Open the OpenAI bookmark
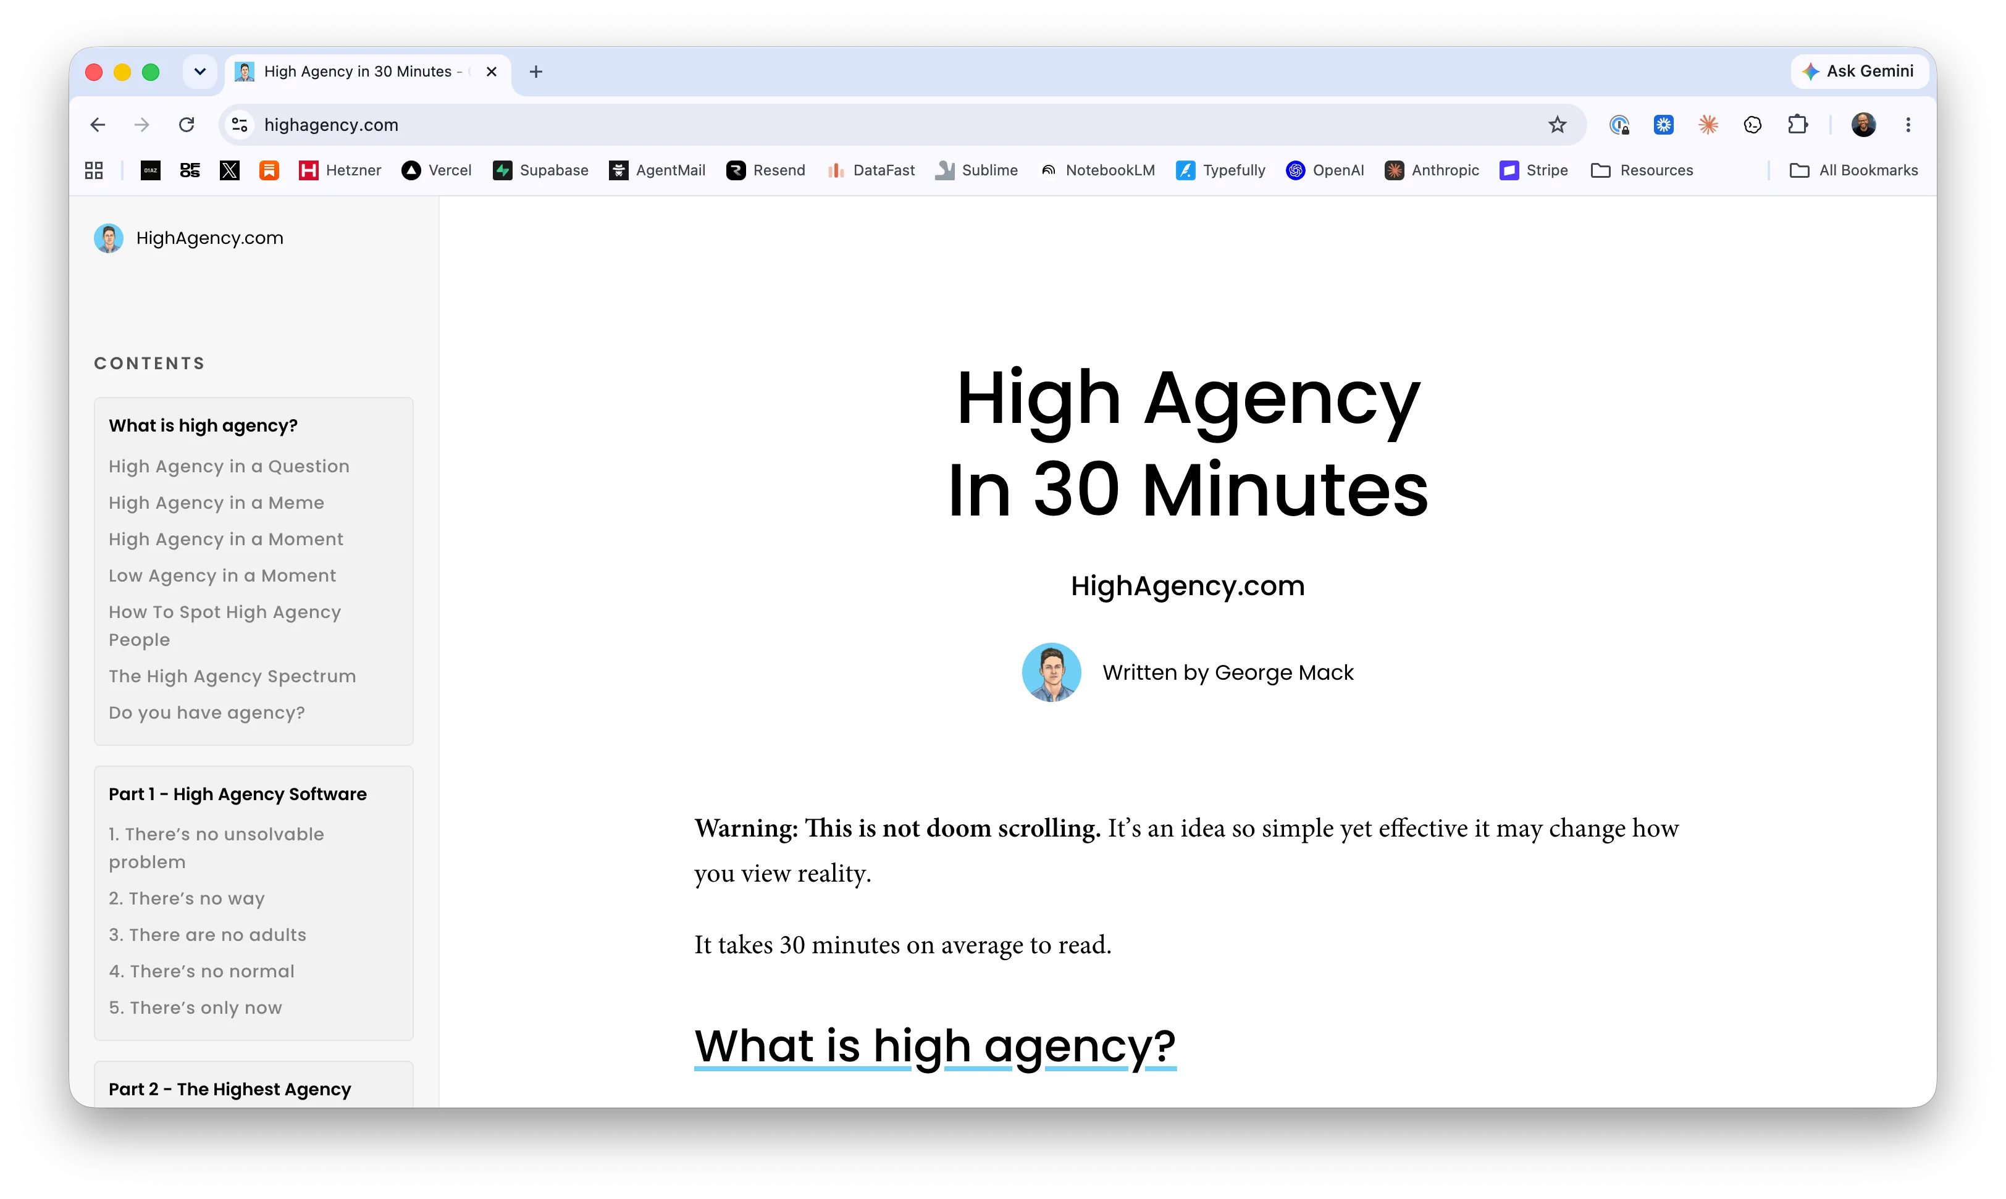The image size is (2006, 1199). click(1325, 170)
